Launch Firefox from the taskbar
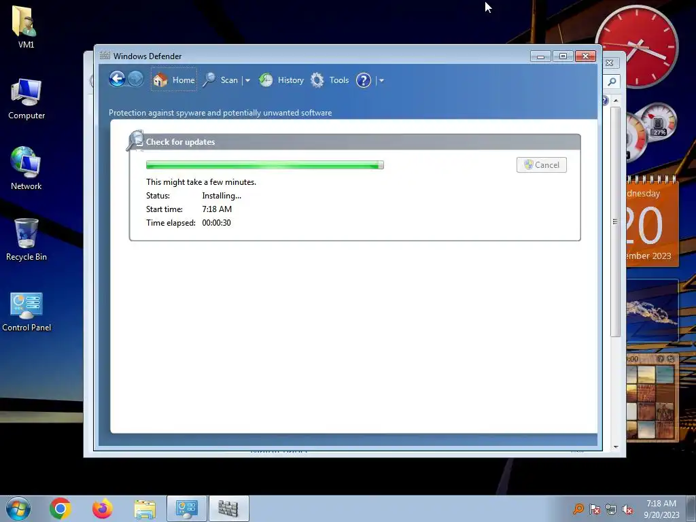696x522 pixels. click(x=102, y=508)
